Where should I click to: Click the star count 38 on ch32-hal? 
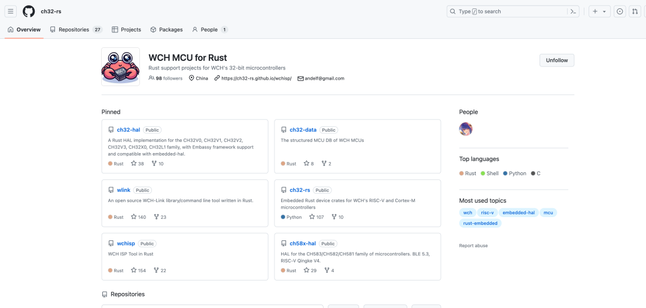pos(138,163)
